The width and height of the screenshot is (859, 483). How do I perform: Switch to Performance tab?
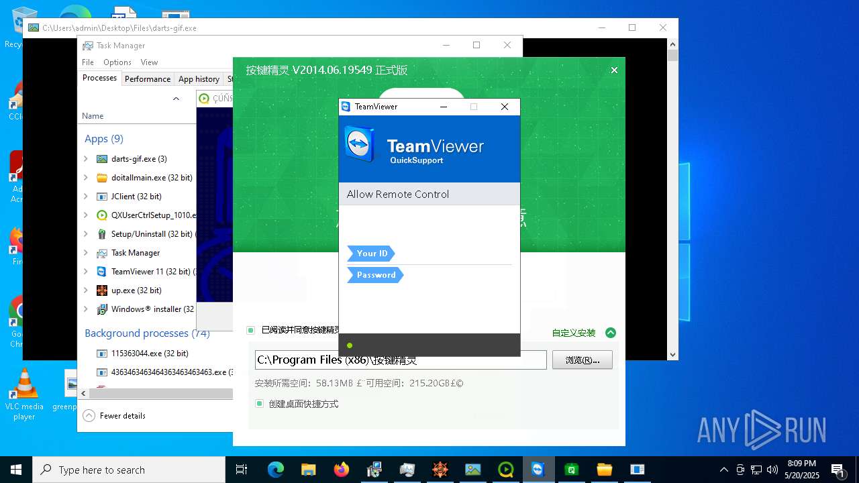(148, 79)
